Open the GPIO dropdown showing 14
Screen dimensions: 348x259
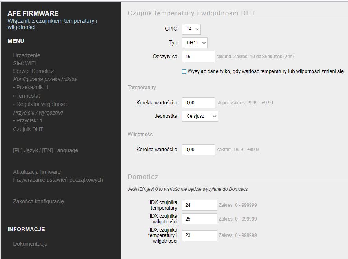coord(191,29)
